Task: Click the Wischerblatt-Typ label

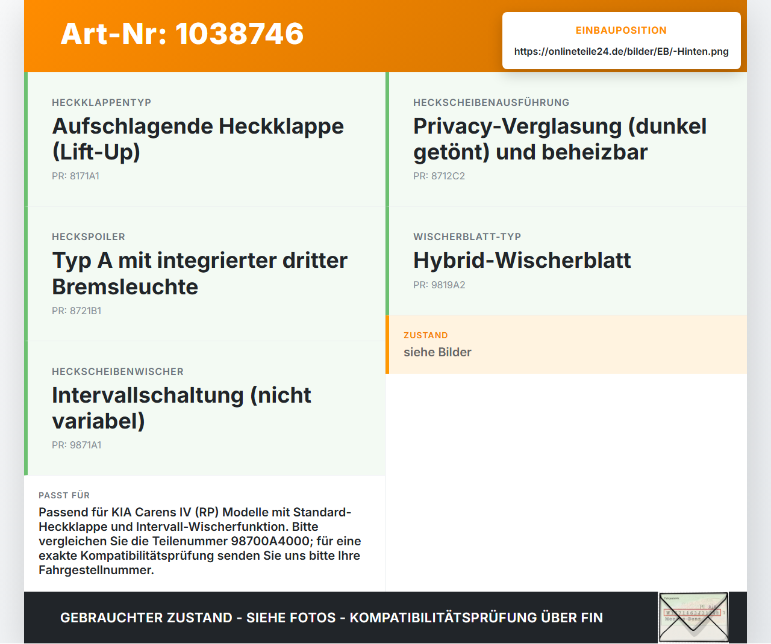Action: coord(467,237)
